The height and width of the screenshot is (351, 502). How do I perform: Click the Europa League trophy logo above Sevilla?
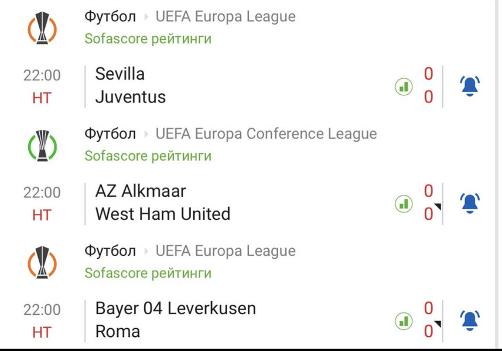(x=42, y=27)
